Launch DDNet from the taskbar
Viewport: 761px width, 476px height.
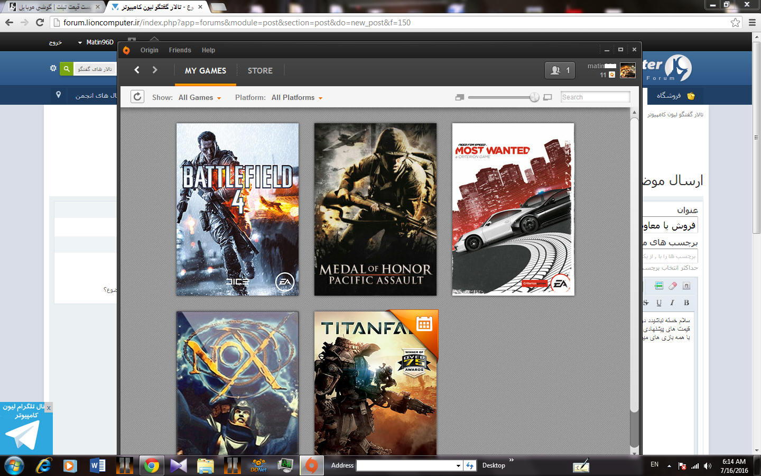(x=259, y=465)
